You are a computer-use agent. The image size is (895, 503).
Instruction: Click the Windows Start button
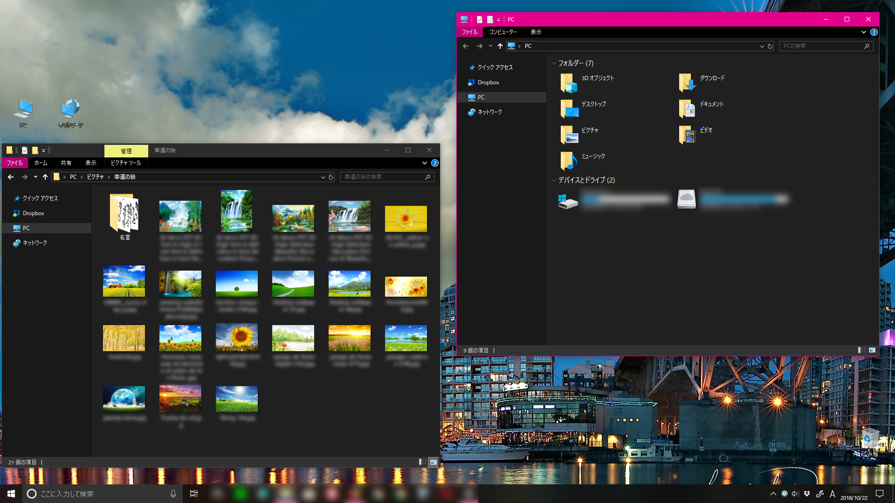[x=11, y=494]
